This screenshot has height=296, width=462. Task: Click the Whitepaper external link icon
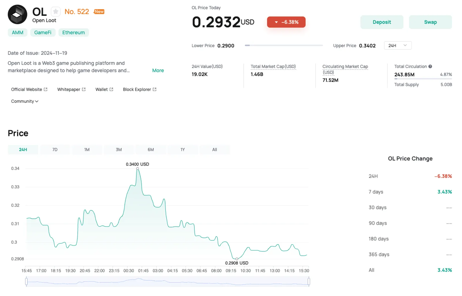tap(84, 89)
